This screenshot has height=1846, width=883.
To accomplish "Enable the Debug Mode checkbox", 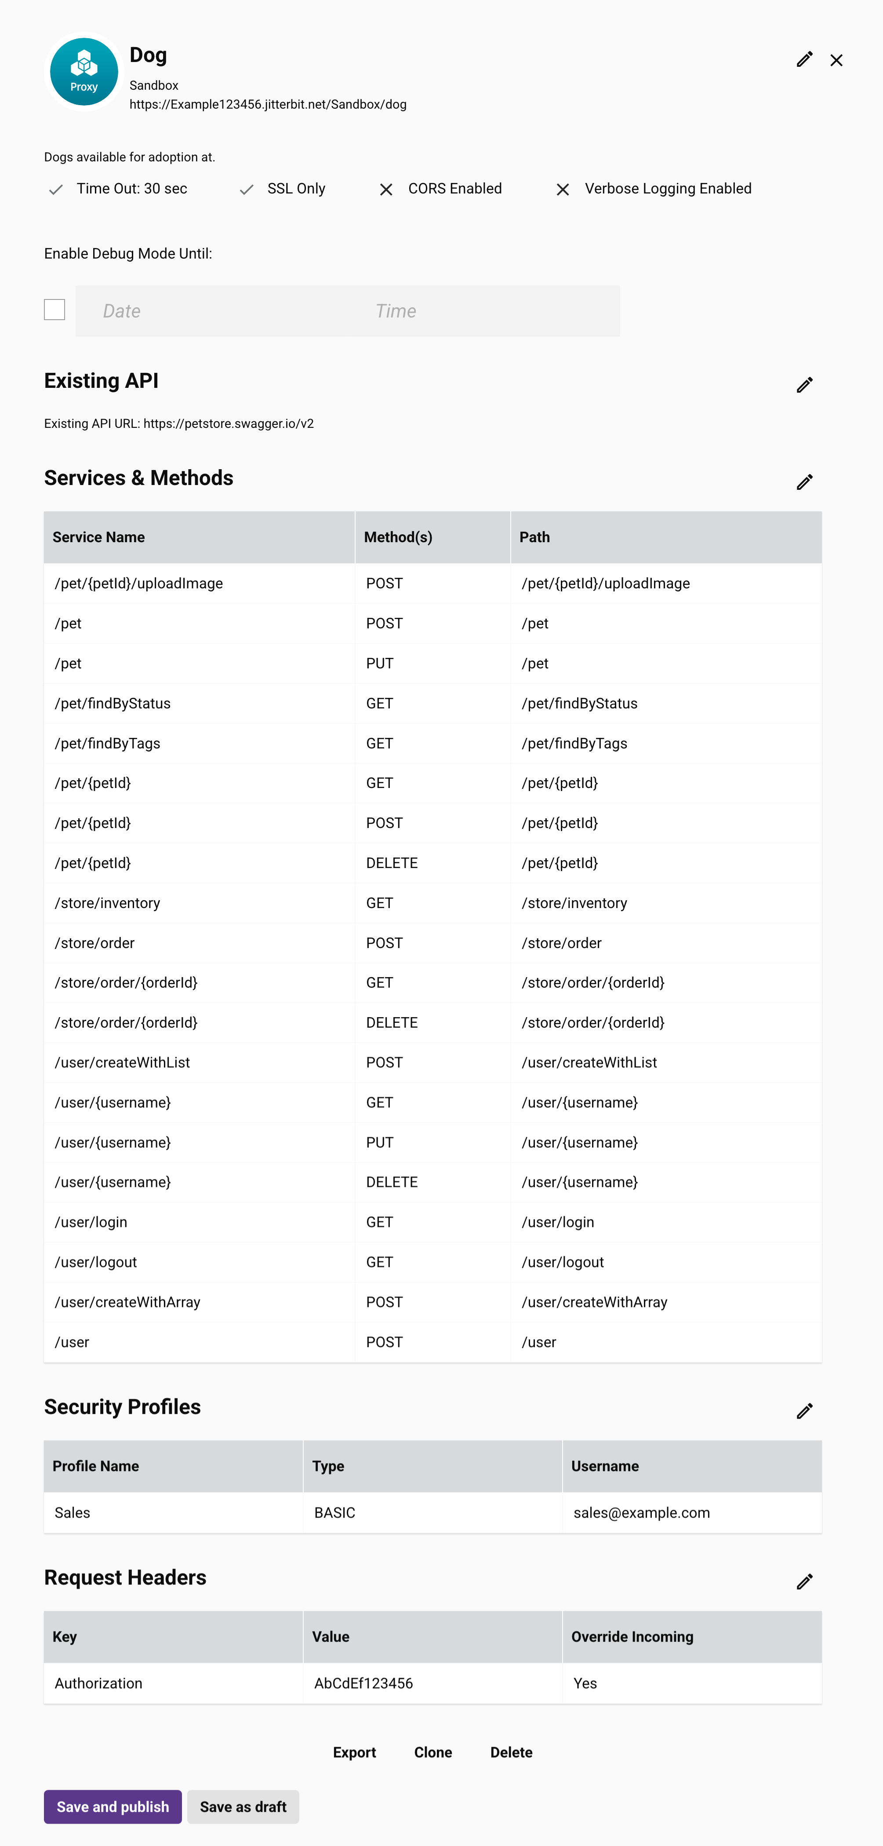I will click(55, 309).
